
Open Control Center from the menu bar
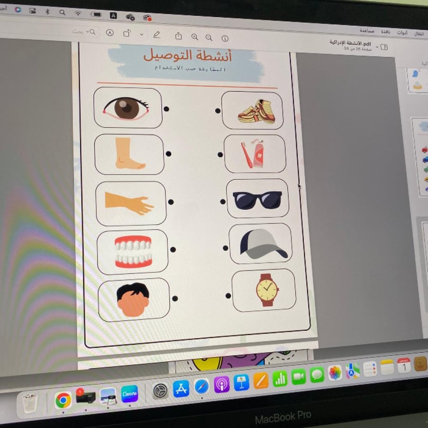click(x=32, y=11)
